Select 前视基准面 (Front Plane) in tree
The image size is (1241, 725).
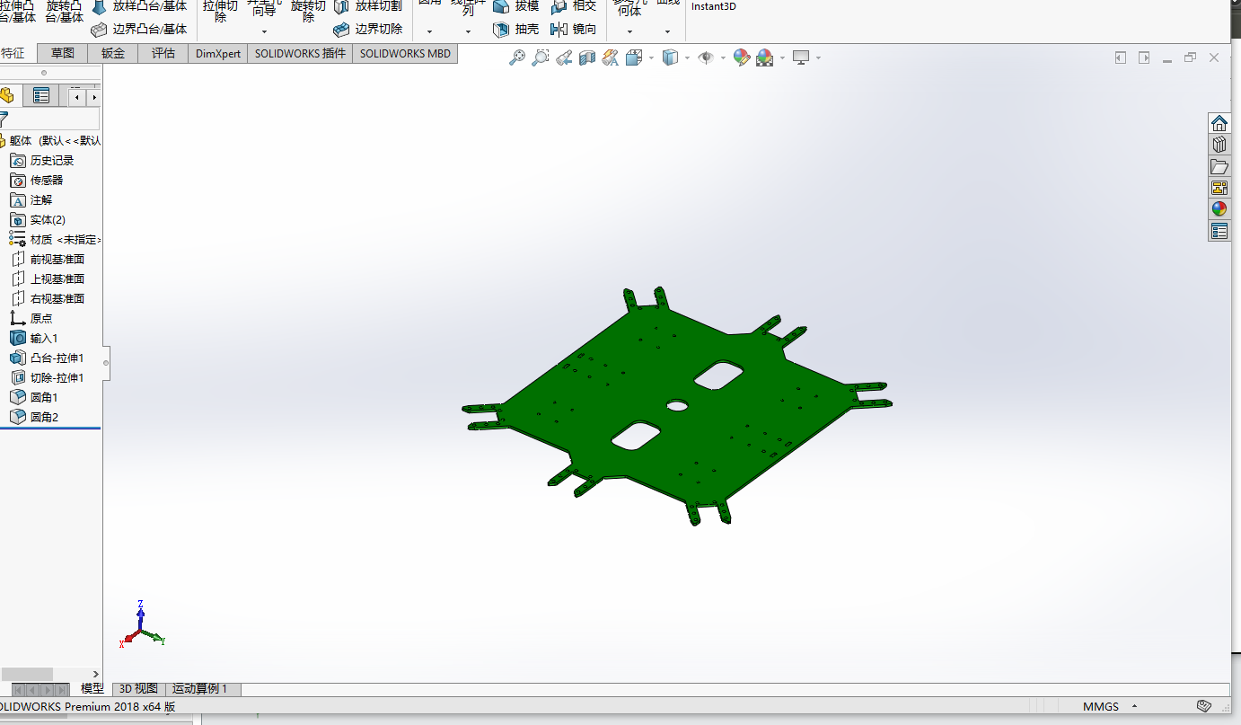pos(50,260)
